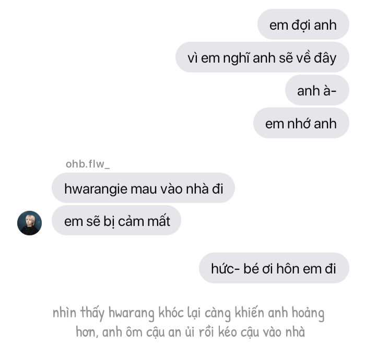Select the "hwarangie mau vào nhà đi" message
Screen dimensions: 376x357
point(143,188)
